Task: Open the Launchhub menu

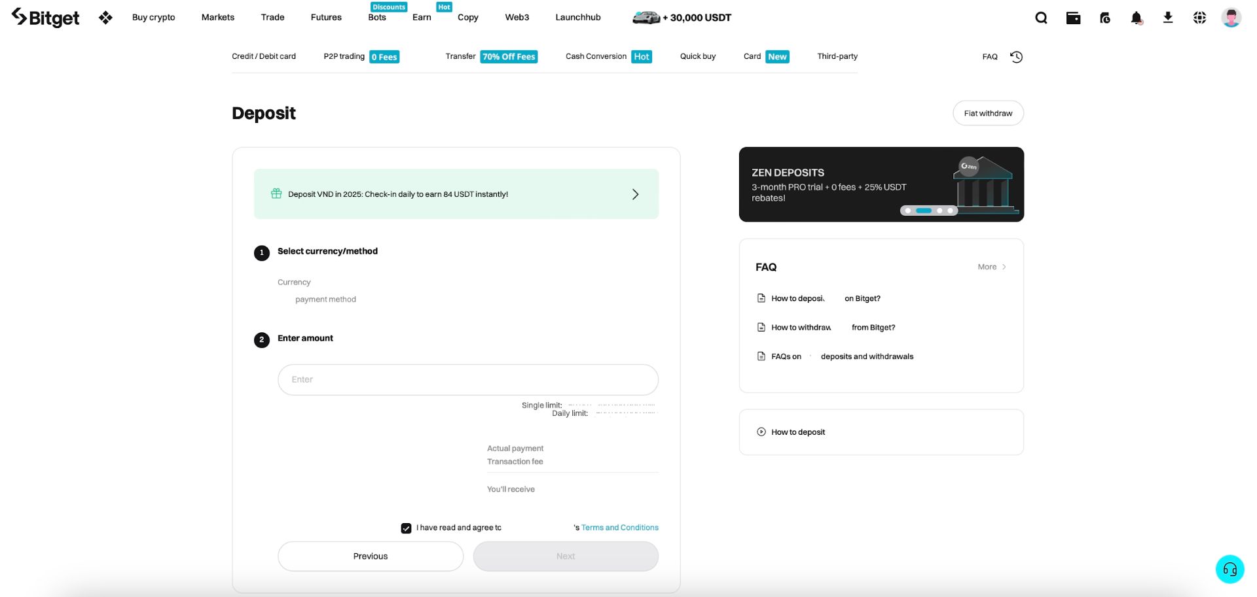Action: pyautogui.click(x=578, y=18)
